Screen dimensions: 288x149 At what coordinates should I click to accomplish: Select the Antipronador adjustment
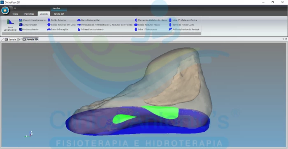28,25
